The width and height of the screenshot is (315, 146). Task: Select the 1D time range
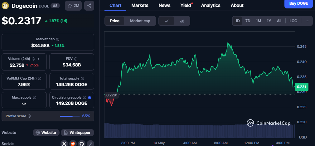coord(237,21)
